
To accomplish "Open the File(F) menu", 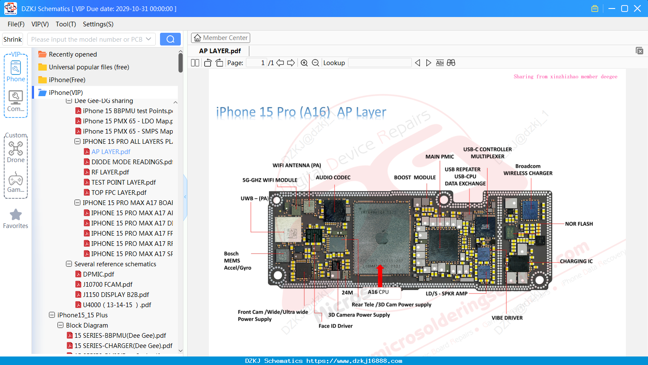I will point(16,24).
